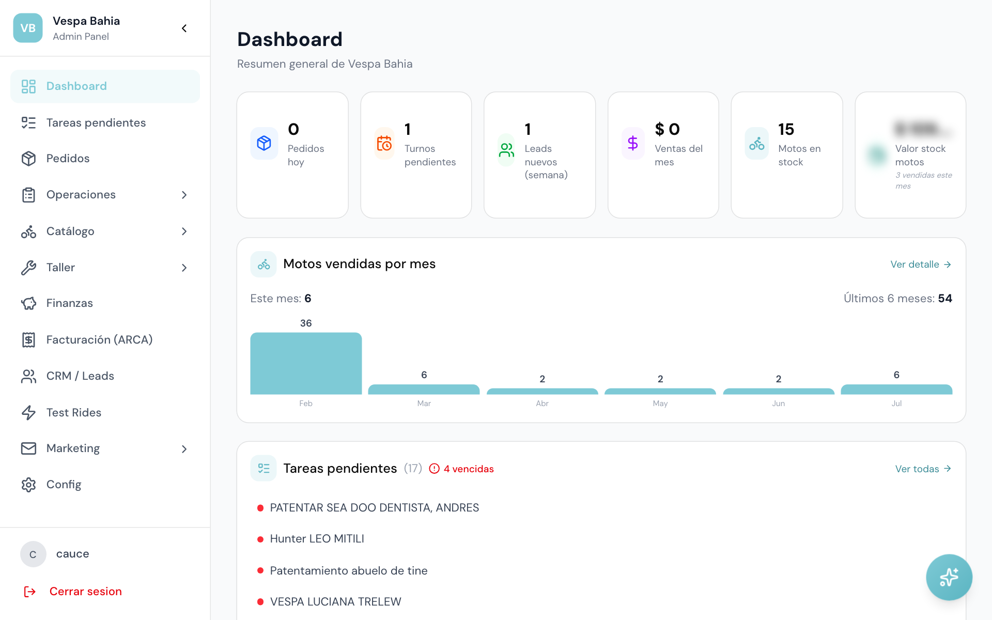
Task: Click the Config gear icon
Action: [x=28, y=485]
